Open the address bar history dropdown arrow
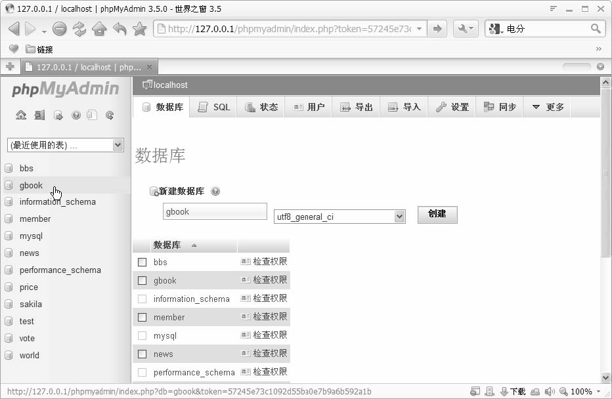Image resolution: width=612 pixels, height=399 pixels. coord(419,28)
